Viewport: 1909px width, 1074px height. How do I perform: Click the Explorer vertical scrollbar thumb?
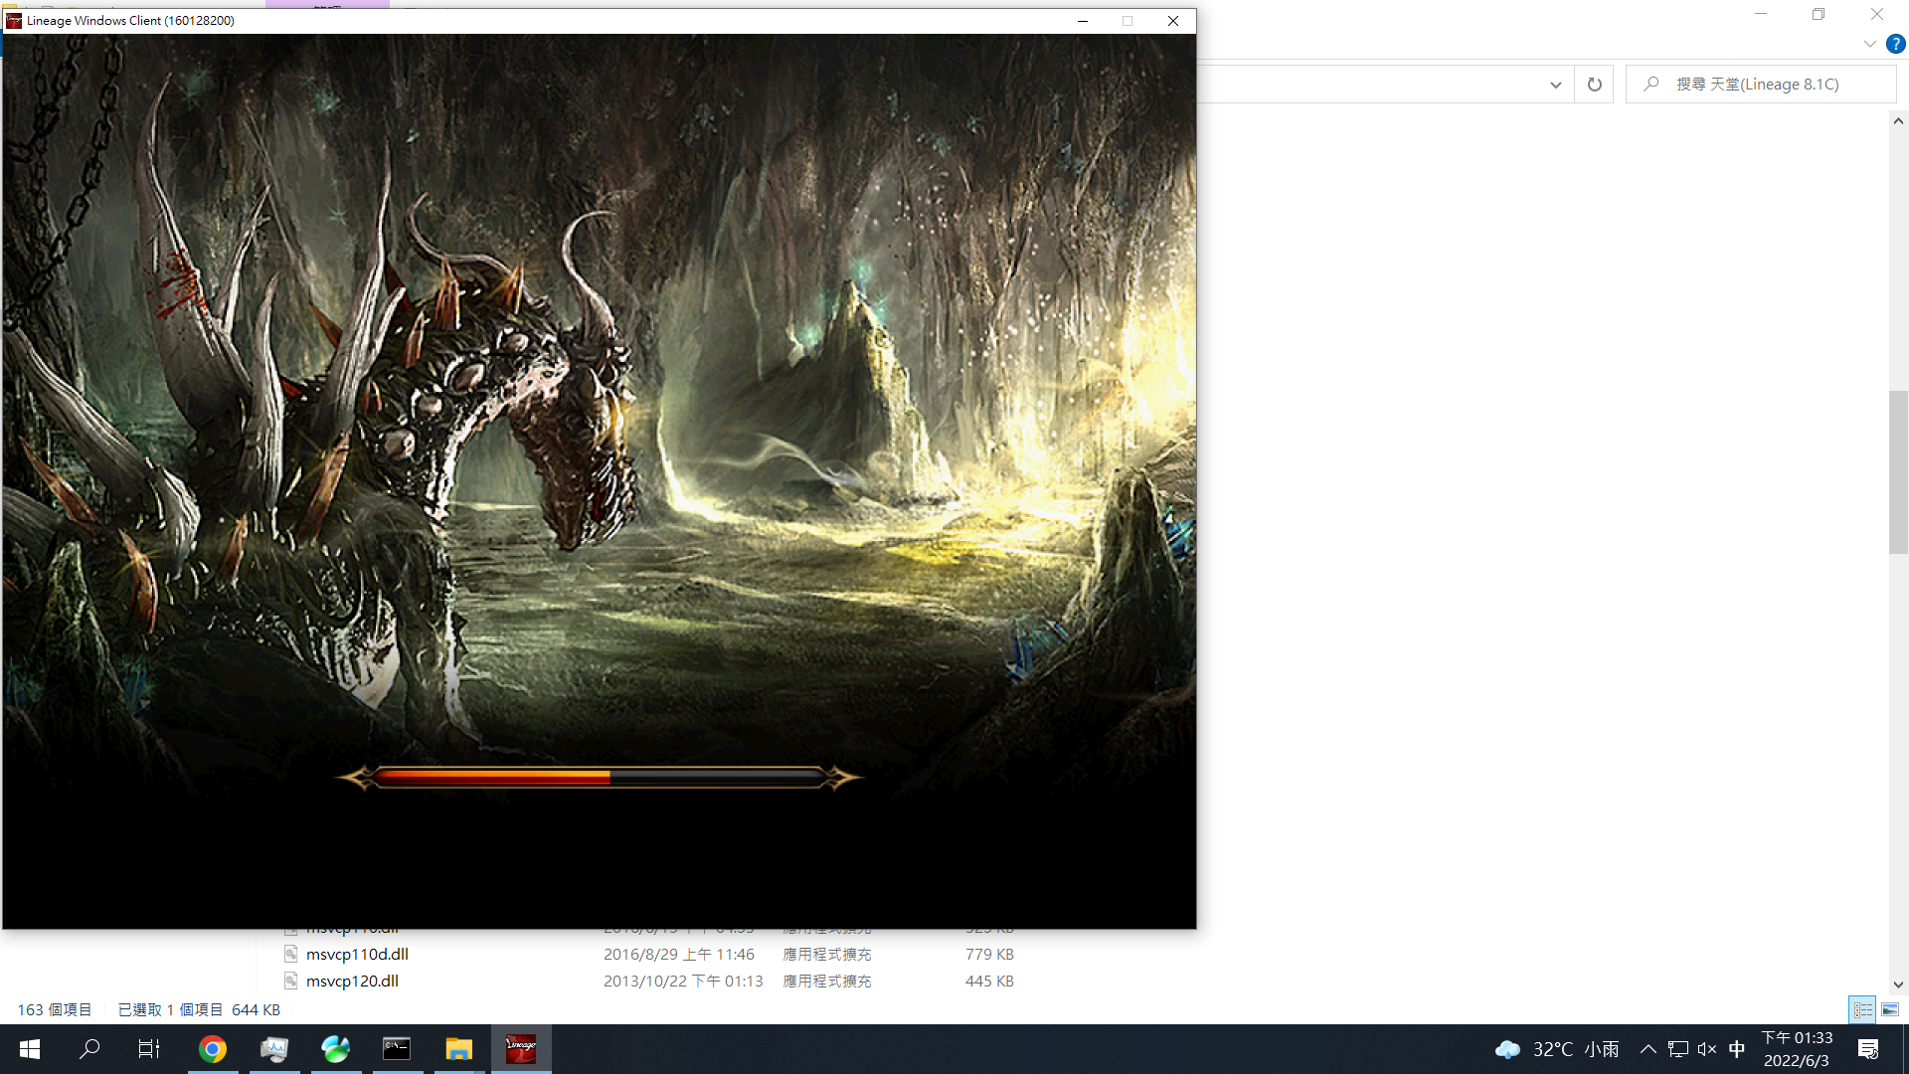click(x=1898, y=472)
